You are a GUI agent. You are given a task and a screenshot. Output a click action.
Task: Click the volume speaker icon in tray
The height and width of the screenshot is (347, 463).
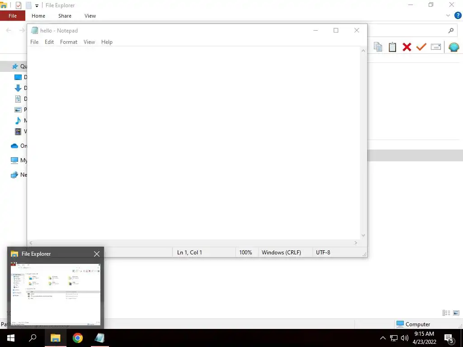405,338
